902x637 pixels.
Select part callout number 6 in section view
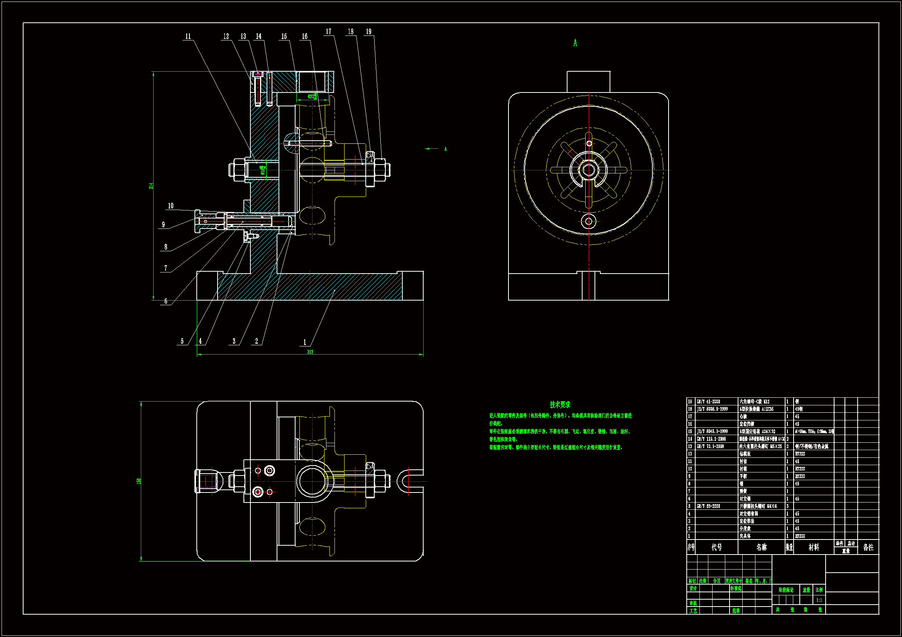tap(166, 301)
